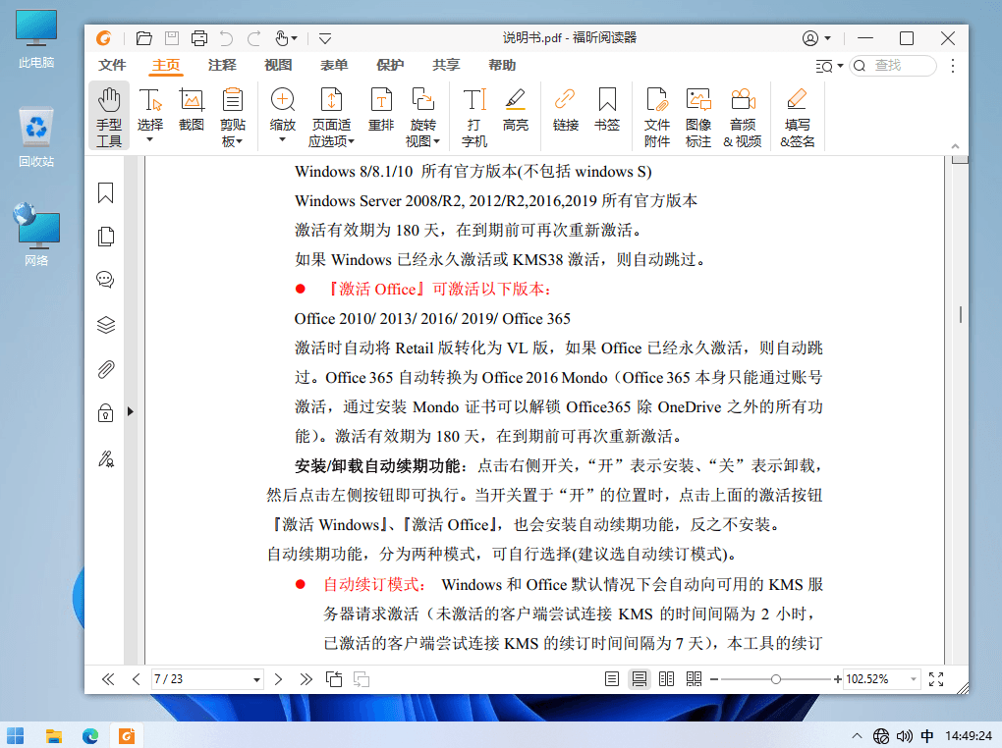Screen dimensions: 1002x748
Task: Click the Zoom (缩放) magnifier icon
Action: (x=283, y=100)
